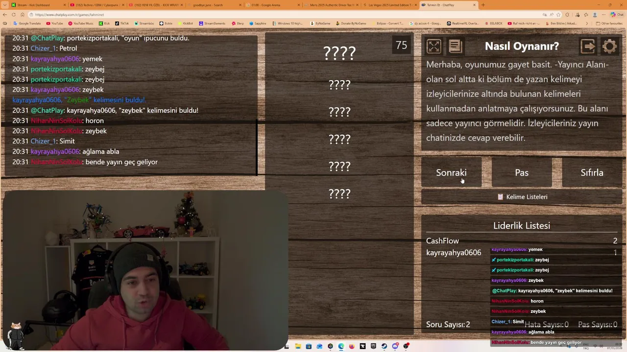Open Microsoft Edge from taskbar

pyautogui.click(x=341, y=346)
